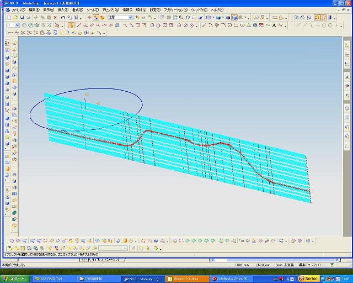Select the text 'A' curve tool

pos(274,25)
